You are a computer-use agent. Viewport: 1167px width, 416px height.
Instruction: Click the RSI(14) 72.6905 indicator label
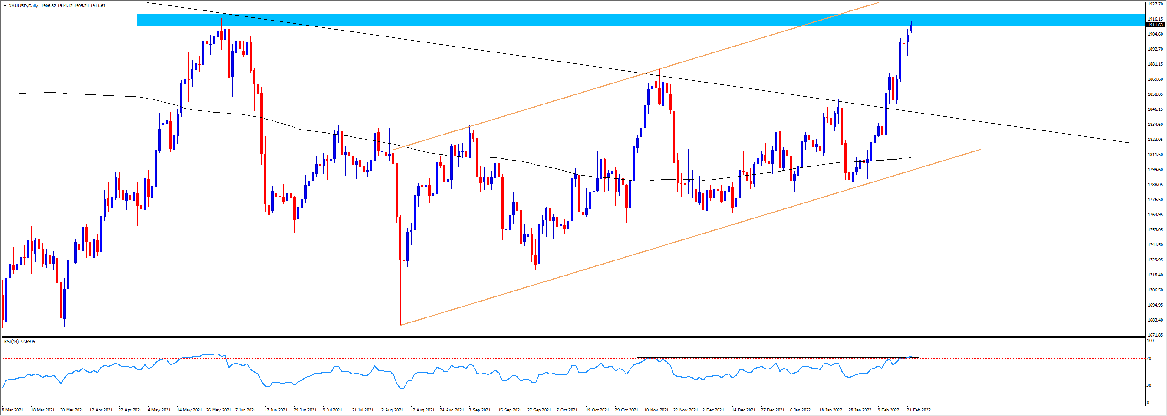pos(20,341)
